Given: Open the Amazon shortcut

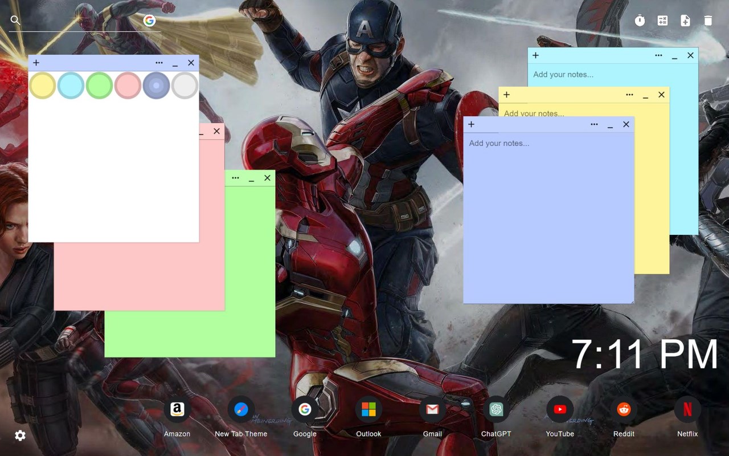Looking at the screenshot, I should coord(177,417).
